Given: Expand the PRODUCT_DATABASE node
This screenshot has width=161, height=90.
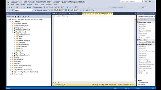Looking at the screenshot, I should pyautogui.click(x=12, y=30).
